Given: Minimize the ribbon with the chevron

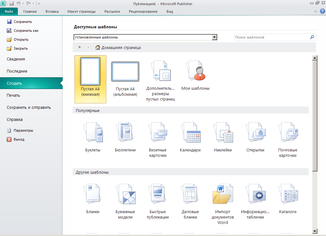Looking at the screenshot, I should tap(315, 11).
